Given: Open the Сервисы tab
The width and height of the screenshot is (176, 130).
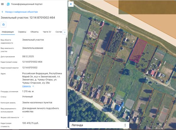Looking at the screenshot, I should point(22,32).
